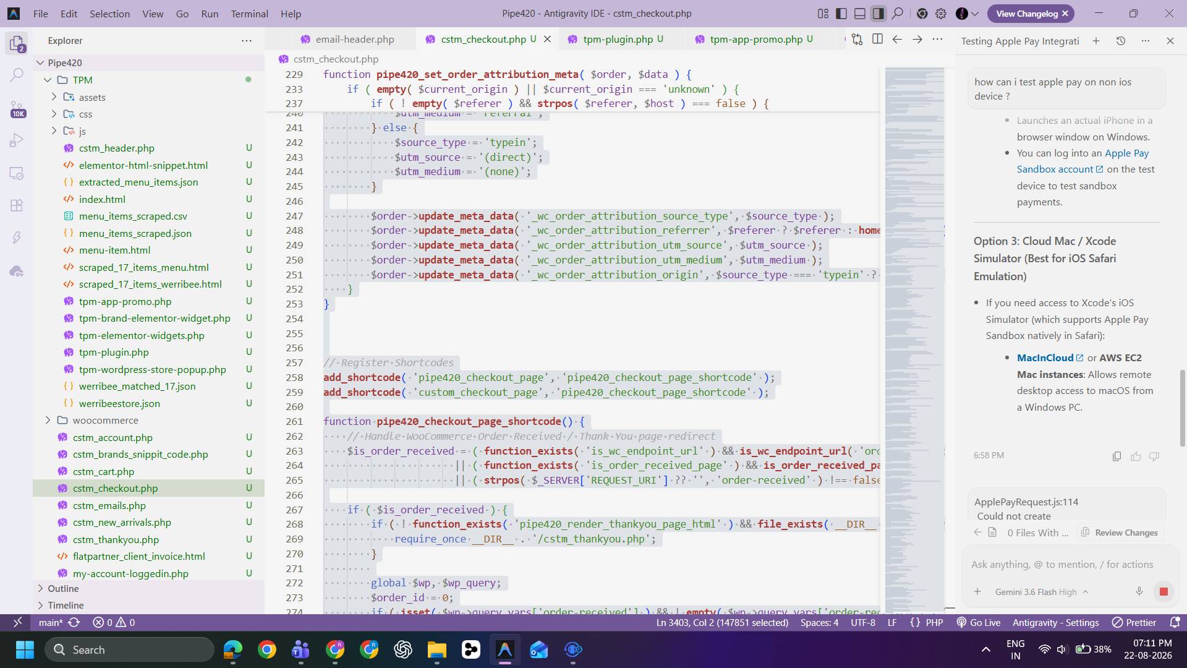The height and width of the screenshot is (668, 1187).
Task: Open the Search view in activity bar
Action: point(17,75)
